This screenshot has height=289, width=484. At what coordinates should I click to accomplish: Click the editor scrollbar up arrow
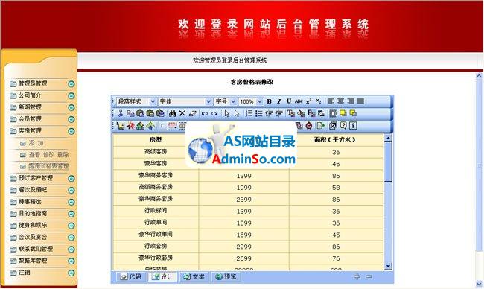[388, 138]
